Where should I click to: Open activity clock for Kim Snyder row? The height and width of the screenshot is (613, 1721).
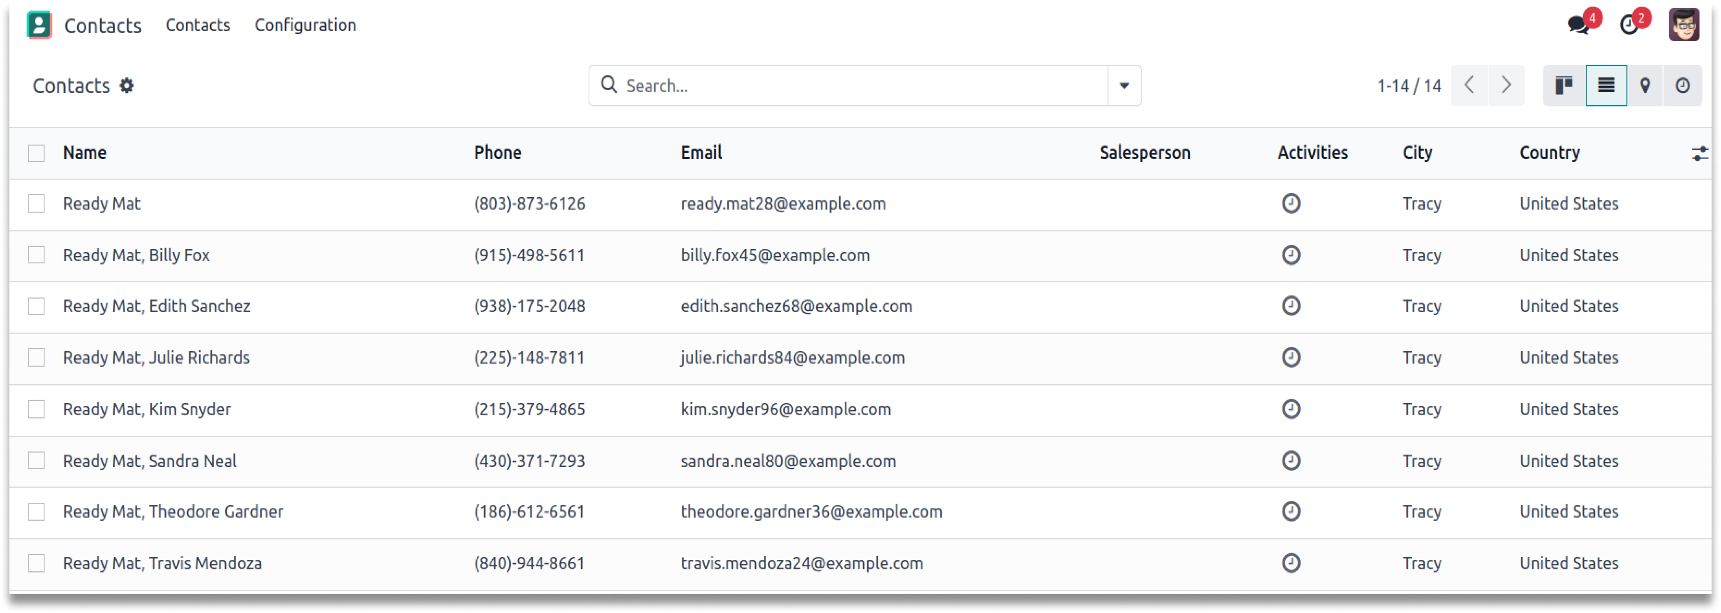tap(1291, 409)
